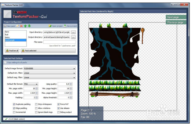Move pack down with green arrow

click(x=29, y=26)
